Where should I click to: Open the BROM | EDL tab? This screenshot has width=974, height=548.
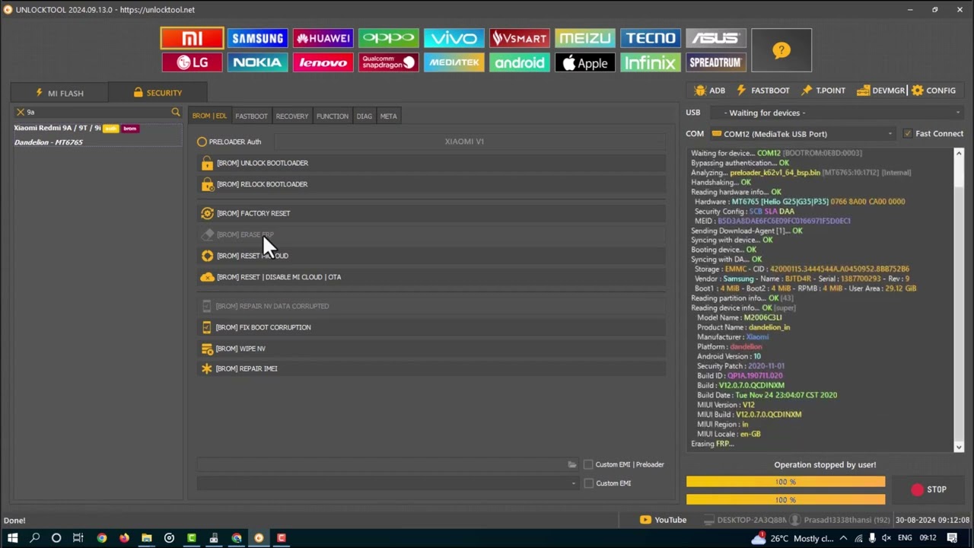[209, 116]
